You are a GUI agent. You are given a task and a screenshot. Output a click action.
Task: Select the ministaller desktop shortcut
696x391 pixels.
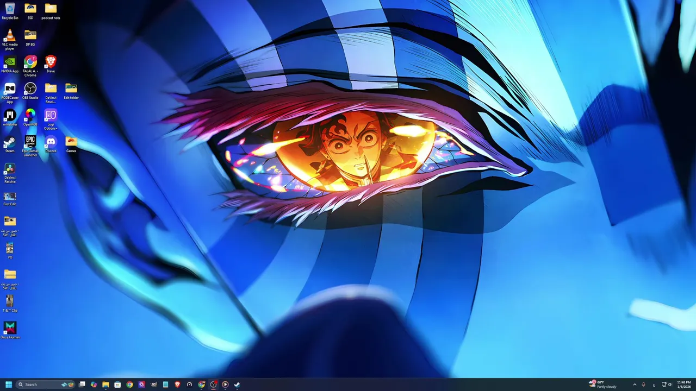(x=10, y=117)
